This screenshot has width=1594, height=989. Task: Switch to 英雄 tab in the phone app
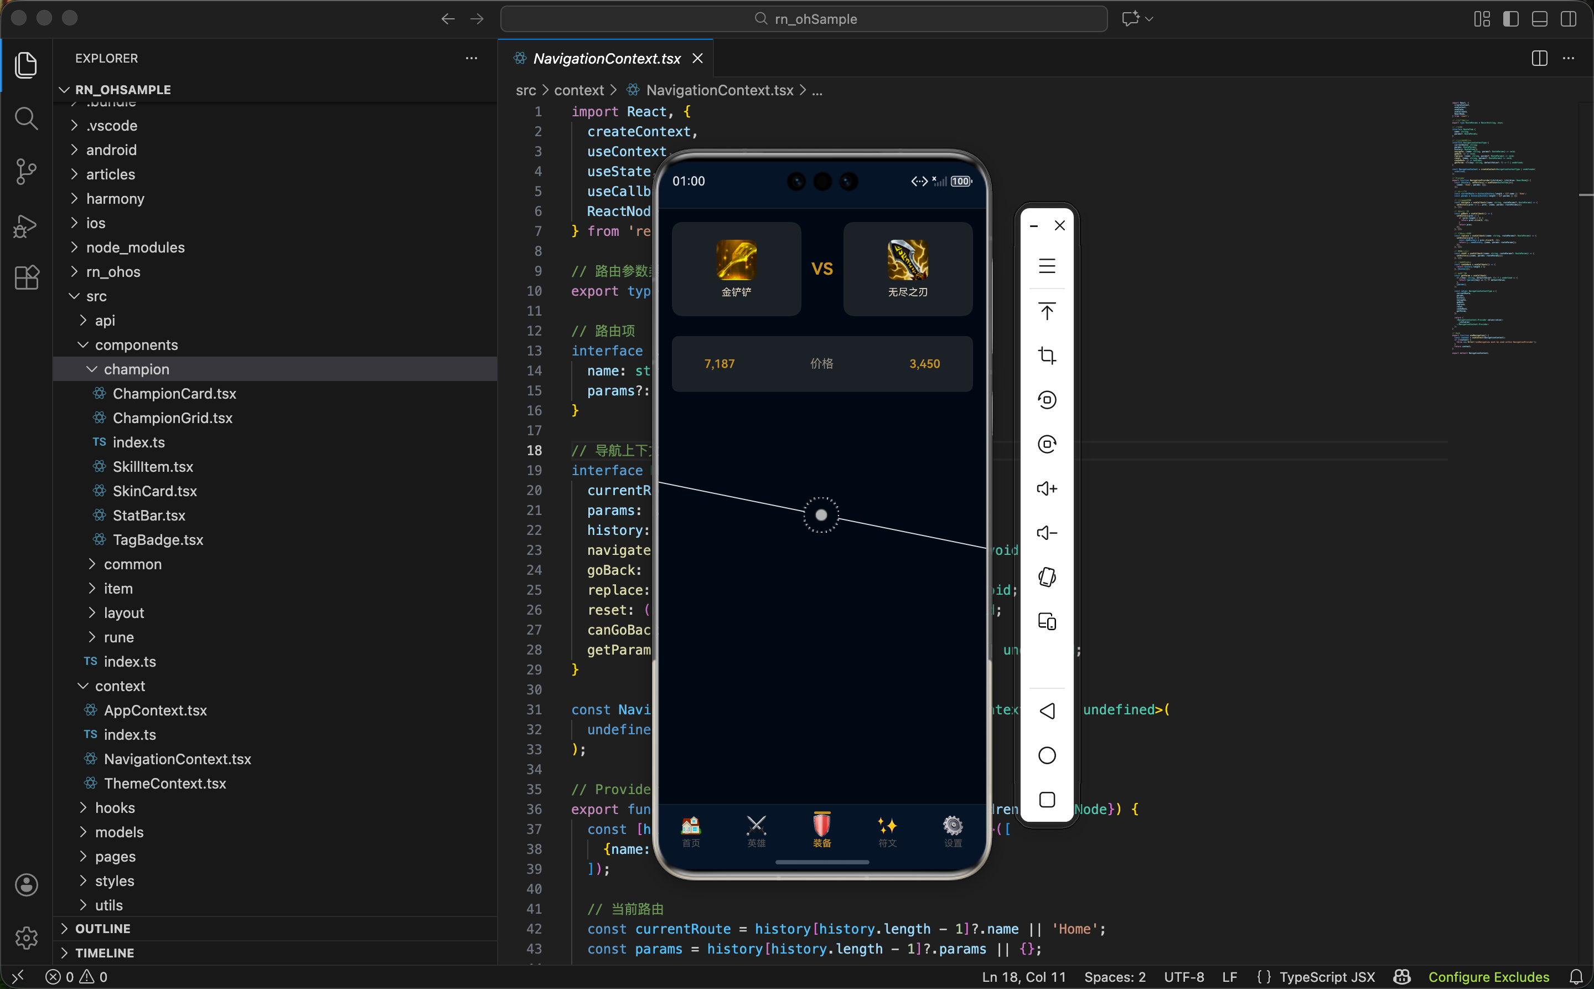[756, 831]
